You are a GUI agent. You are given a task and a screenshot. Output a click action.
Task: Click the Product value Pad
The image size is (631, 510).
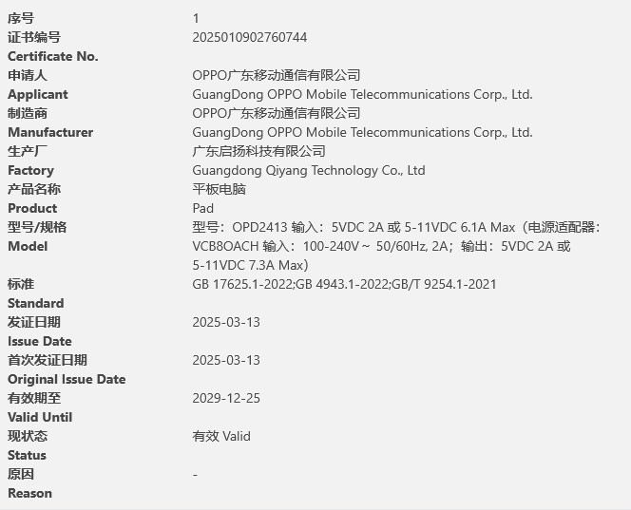203,208
